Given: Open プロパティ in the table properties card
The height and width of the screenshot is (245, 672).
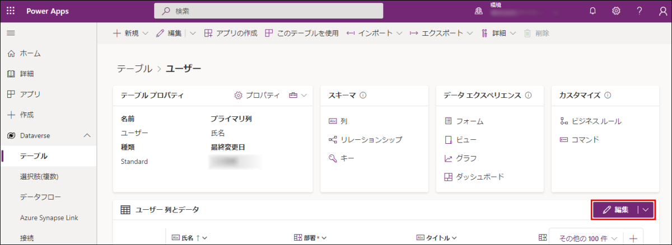Looking at the screenshot, I should click(x=257, y=95).
